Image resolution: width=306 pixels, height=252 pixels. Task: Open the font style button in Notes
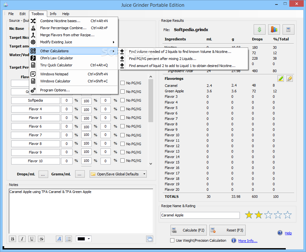point(59,239)
